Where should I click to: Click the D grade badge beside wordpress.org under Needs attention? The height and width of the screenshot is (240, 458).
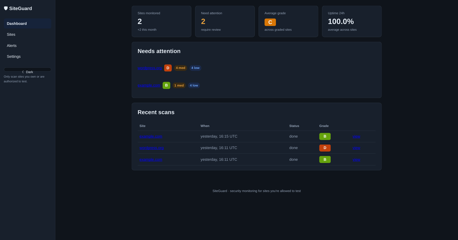point(168,68)
